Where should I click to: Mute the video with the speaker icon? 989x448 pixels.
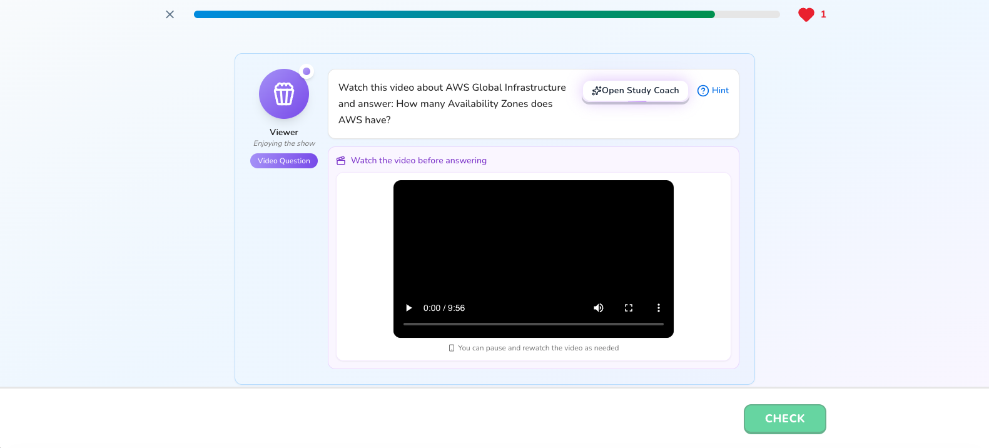point(599,308)
